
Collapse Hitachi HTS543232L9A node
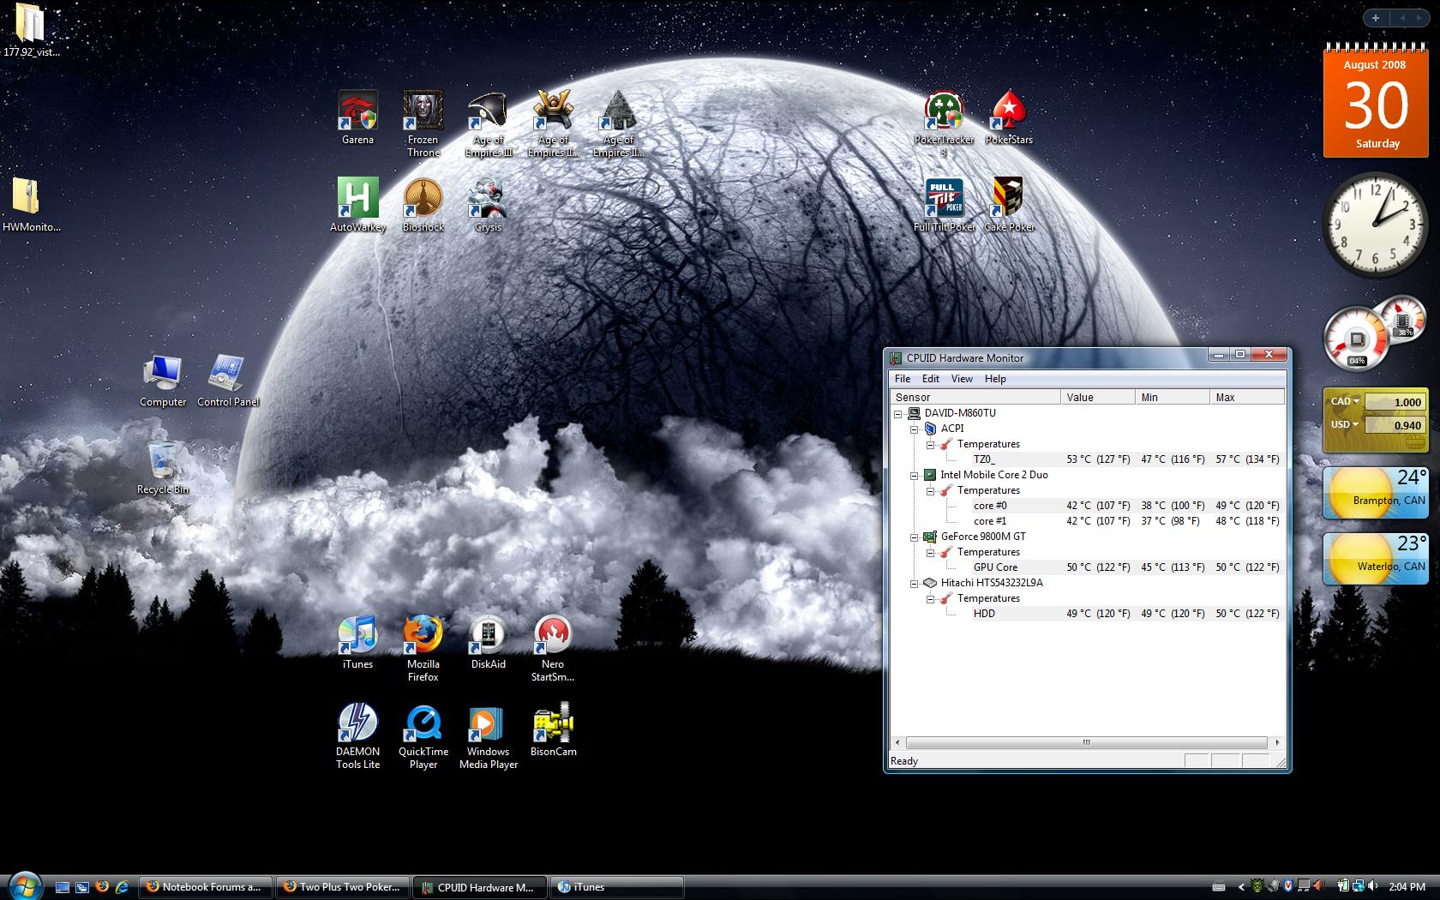915,583
